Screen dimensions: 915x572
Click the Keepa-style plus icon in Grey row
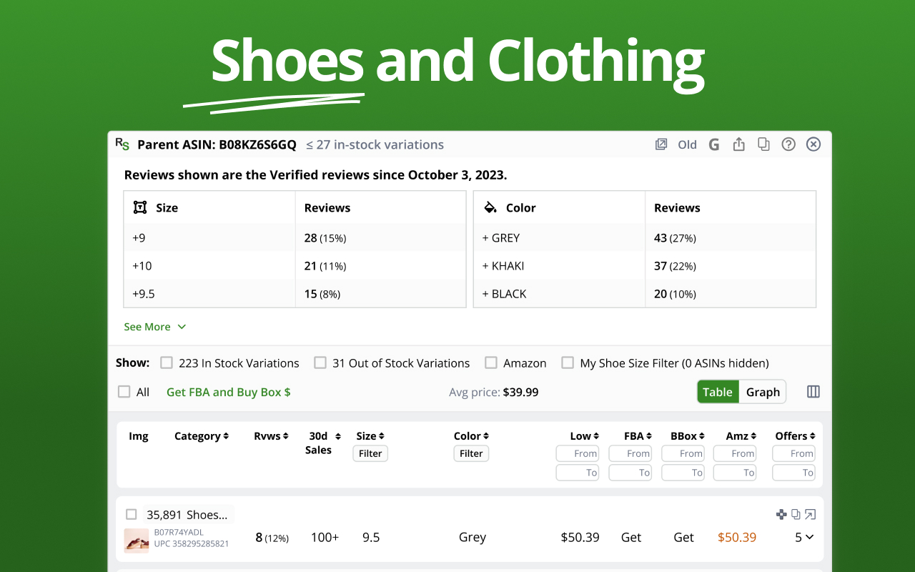coord(781,514)
